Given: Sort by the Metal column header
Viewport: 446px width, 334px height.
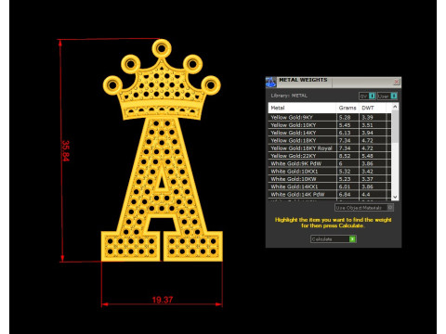Looking at the screenshot, I should [302, 108].
